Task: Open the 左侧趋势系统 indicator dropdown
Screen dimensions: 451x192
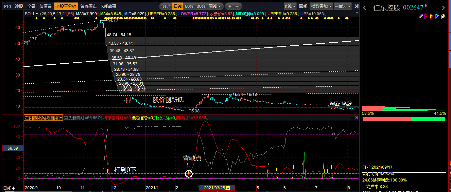Action: click(x=44, y=118)
